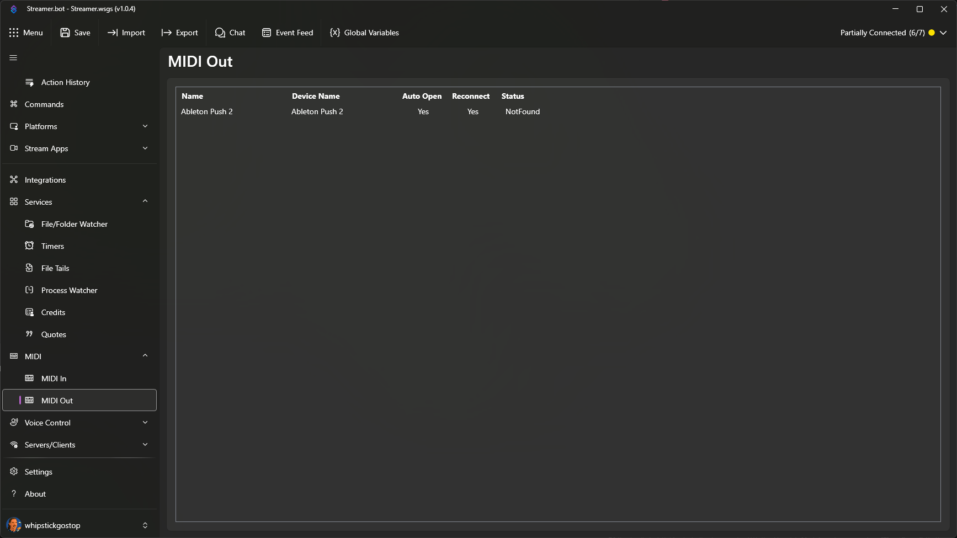Viewport: 957px width, 538px height.
Task: Open the File Tails service
Action: (x=55, y=268)
